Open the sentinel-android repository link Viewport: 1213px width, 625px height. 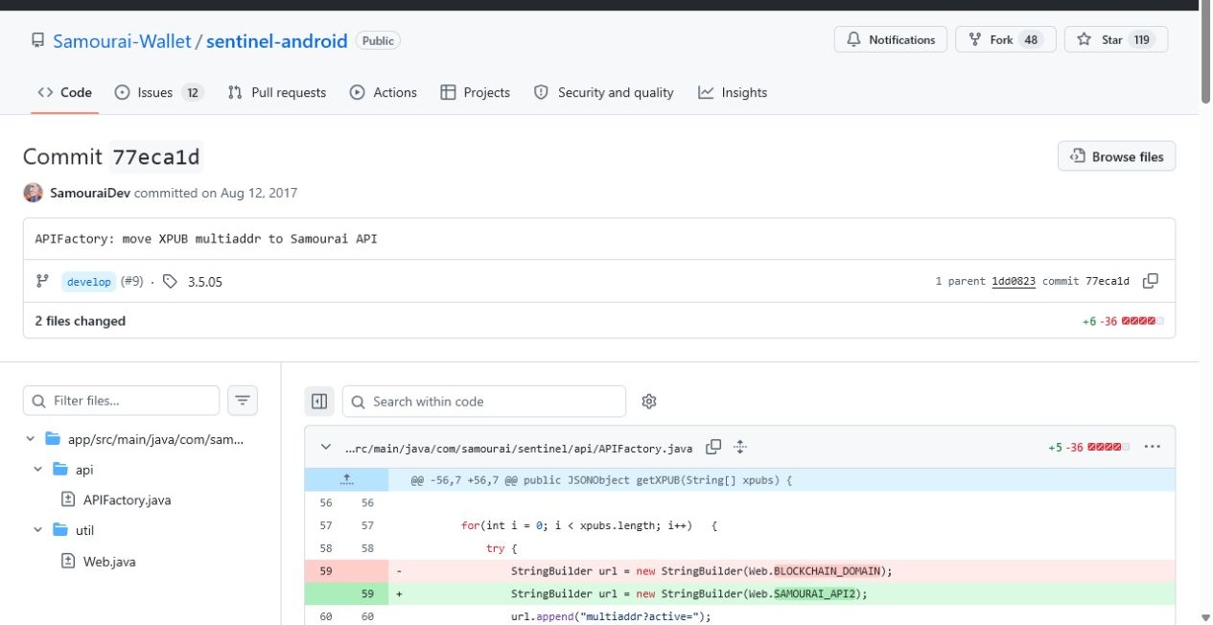(x=276, y=40)
